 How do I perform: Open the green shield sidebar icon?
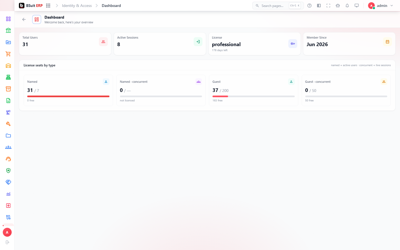click(x=8, y=171)
